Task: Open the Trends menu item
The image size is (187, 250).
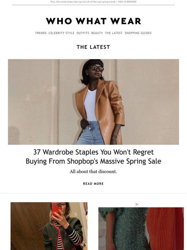Action: point(41,33)
